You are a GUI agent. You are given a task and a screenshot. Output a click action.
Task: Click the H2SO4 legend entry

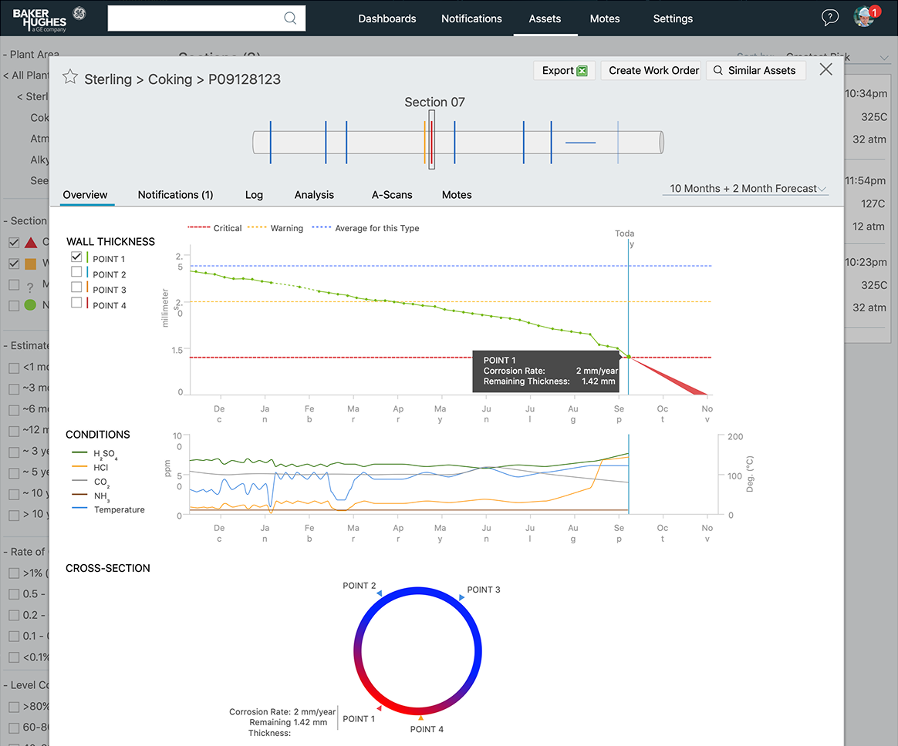(x=95, y=453)
